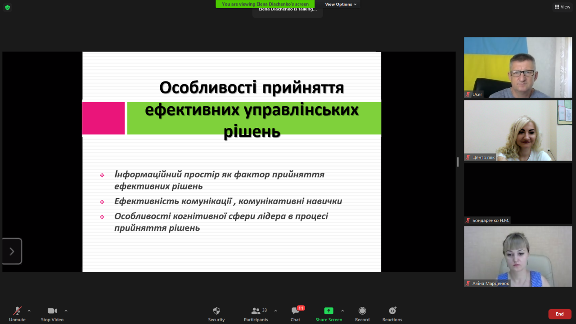Select the Центр пвк video thumbnail
Image resolution: width=576 pixels, height=324 pixels.
pyautogui.click(x=518, y=130)
